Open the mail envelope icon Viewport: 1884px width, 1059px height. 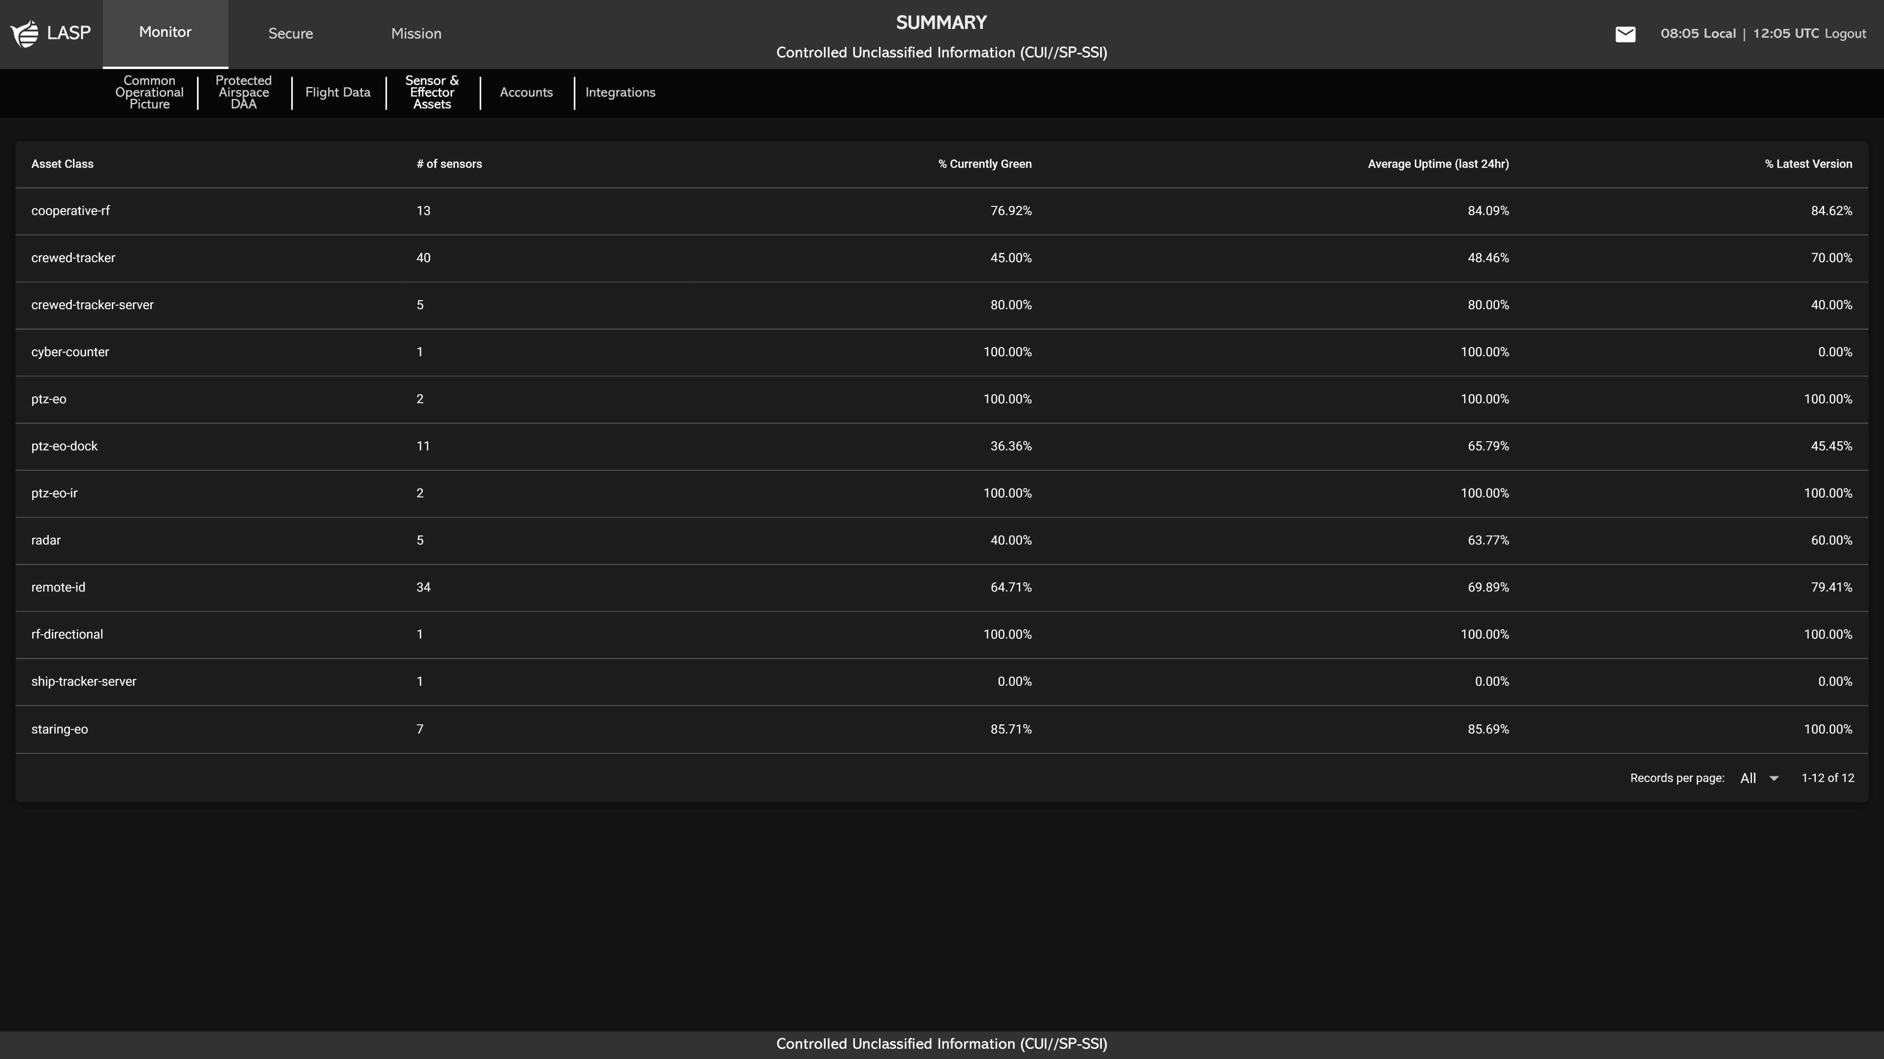(1625, 34)
